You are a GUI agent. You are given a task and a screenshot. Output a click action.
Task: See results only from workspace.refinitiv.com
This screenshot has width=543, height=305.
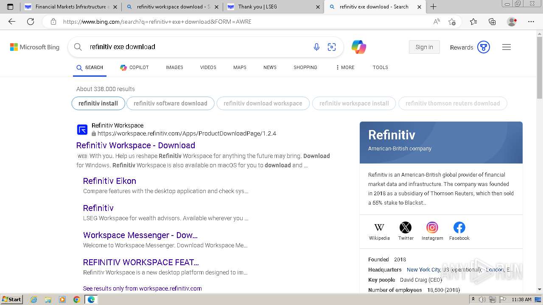[x=143, y=288]
